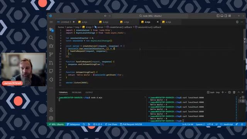Viewport: 247px width, 139px height.
Task: Open 'sessionId.run() callback' breadcrumb
Action: (148, 27)
